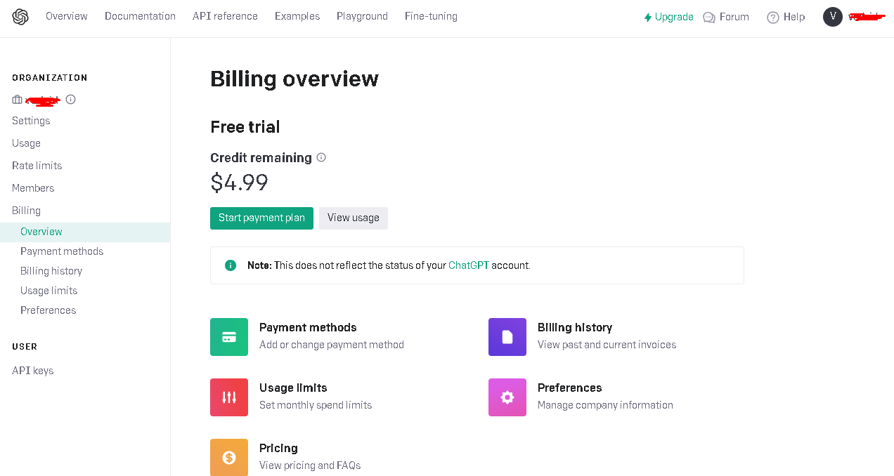This screenshot has width=894, height=476.
Task: Click the Start payment plan button
Action: 261,218
